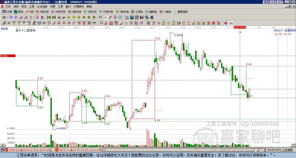Jump to last bar arrow icon
The height and width of the screenshot is (158, 296).
pyautogui.click(x=54, y=18)
